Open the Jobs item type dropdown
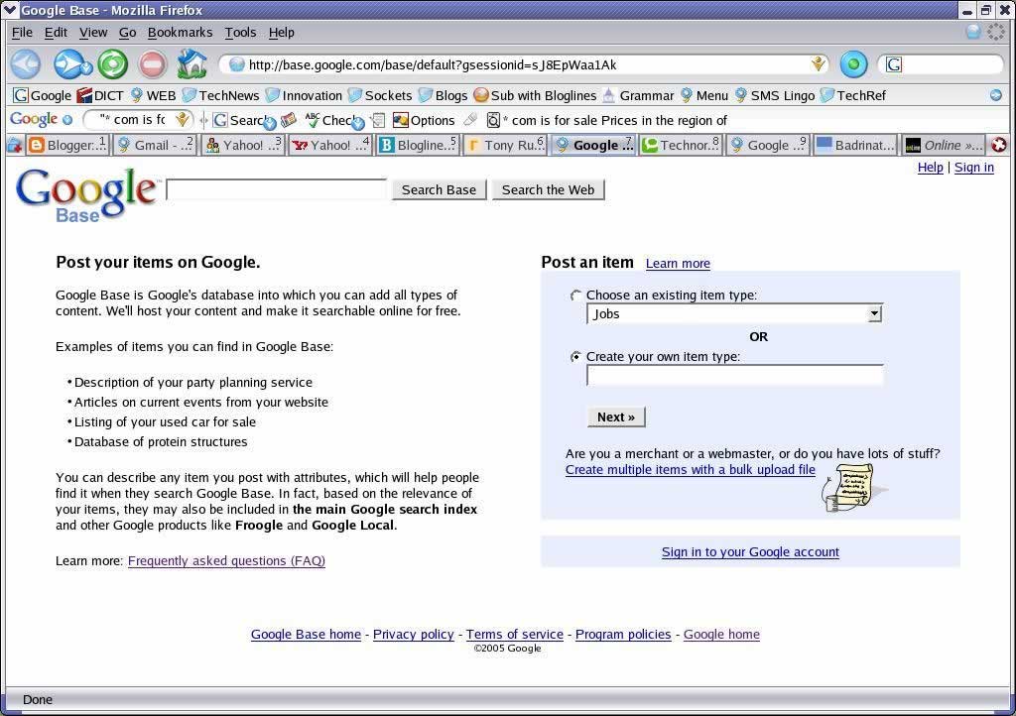Viewport: 1016px width, 716px height. (734, 314)
